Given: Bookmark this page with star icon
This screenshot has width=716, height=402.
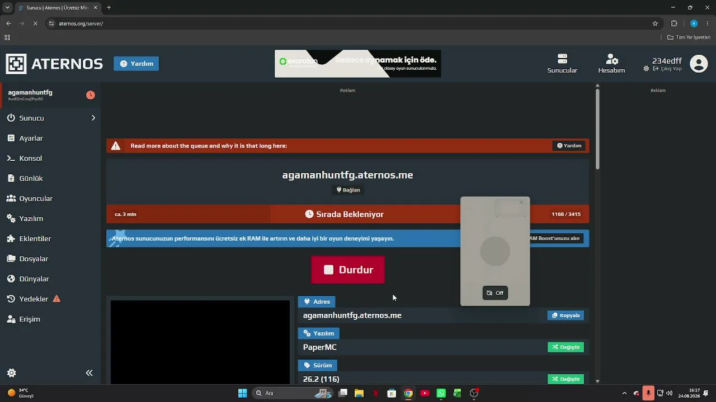Looking at the screenshot, I should pyautogui.click(x=655, y=23).
